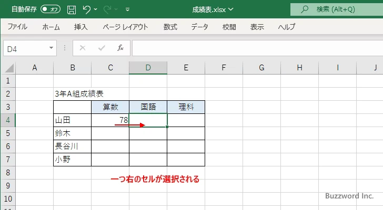Select column E header
Viewport: 383px width, 210px height.
(x=186, y=68)
